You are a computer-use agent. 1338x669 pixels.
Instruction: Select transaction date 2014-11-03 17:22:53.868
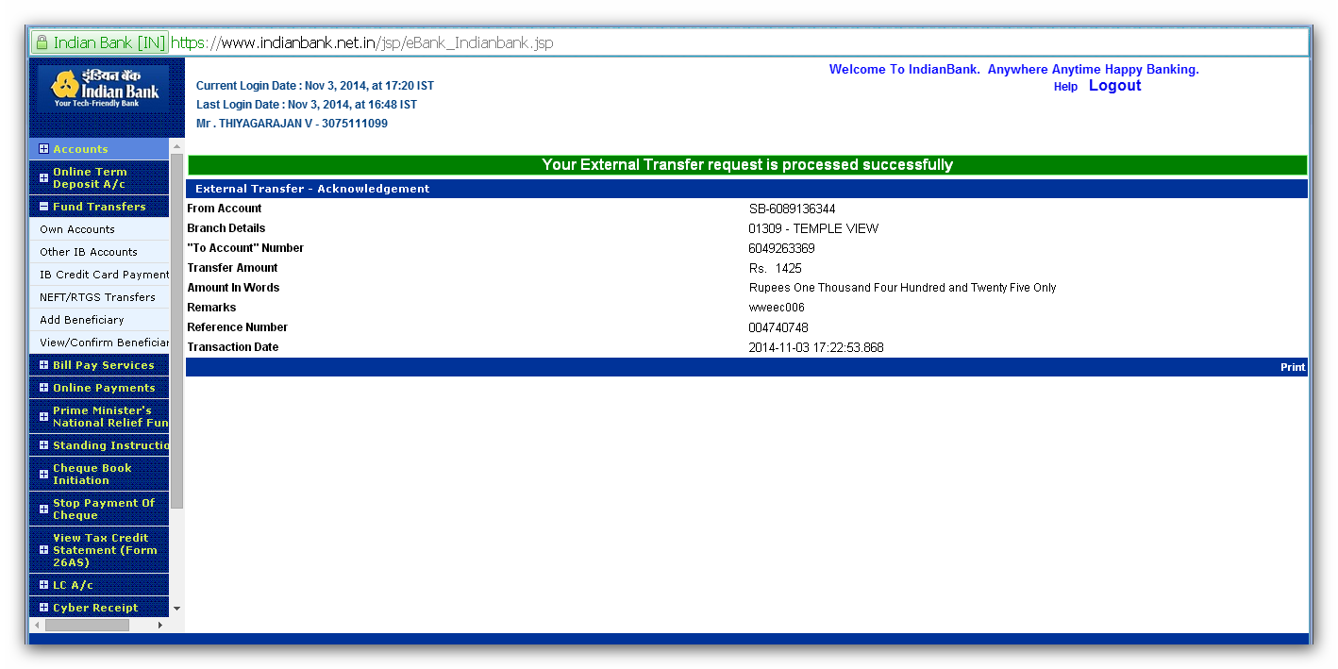pyautogui.click(x=816, y=348)
